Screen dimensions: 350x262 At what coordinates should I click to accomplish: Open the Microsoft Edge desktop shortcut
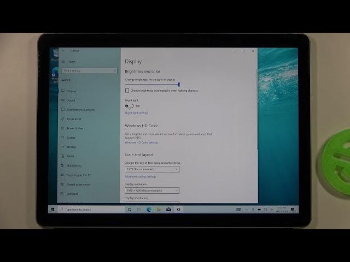point(54,75)
